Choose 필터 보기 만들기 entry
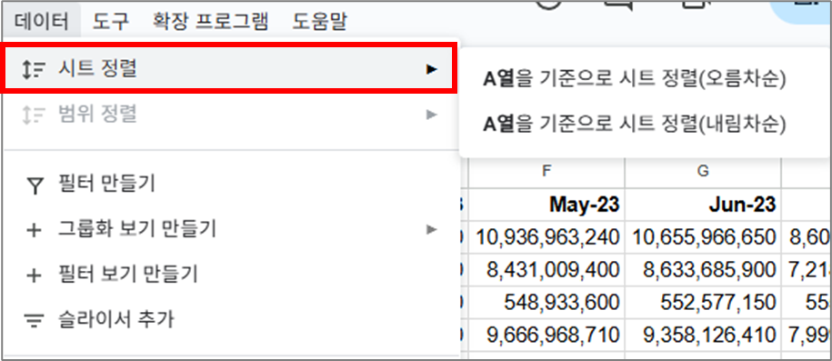The width and height of the screenshot is (832, 361). [229, 275]
